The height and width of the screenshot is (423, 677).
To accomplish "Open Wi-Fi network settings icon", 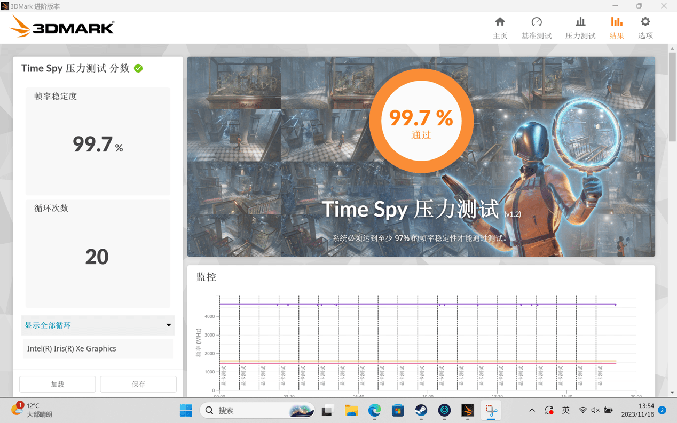I will [582, 410].
